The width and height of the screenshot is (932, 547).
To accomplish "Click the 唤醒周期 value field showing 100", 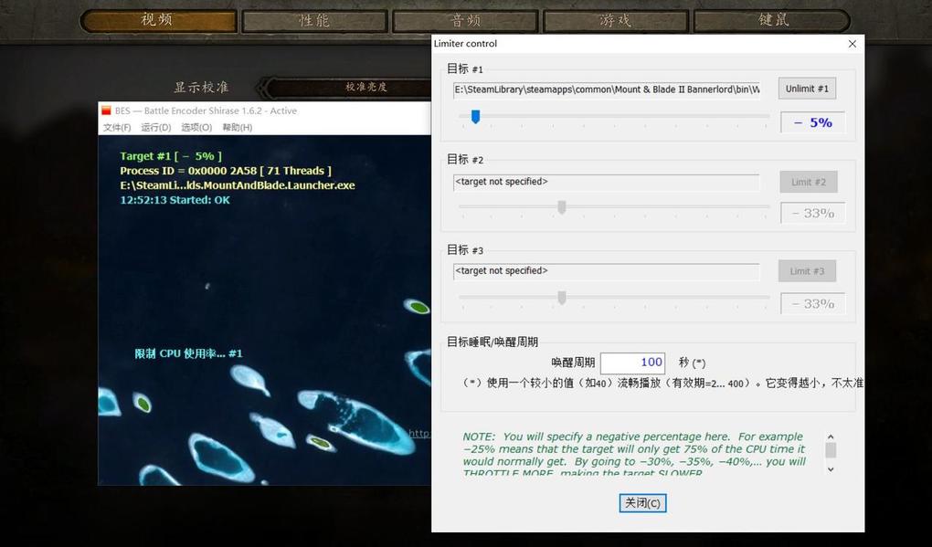I will (x=632, y=363).
